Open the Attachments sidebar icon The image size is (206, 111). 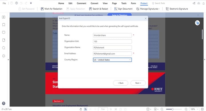3,40
